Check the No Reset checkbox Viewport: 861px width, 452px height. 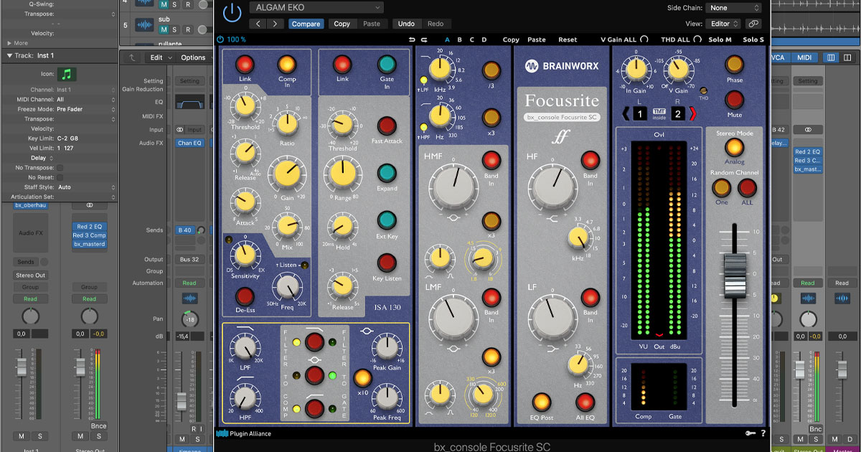click(x=60, y=177)
